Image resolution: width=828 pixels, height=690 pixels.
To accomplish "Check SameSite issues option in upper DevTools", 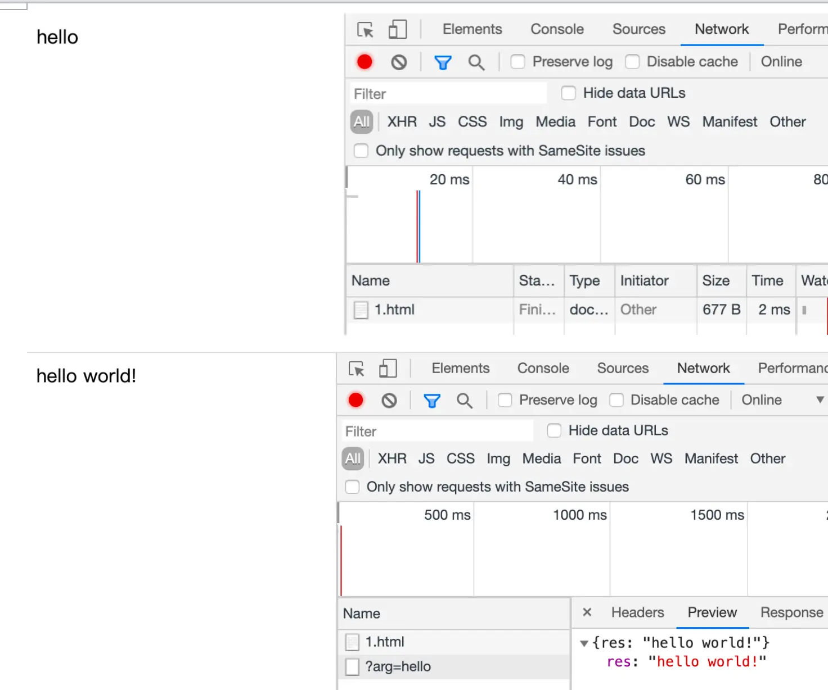I will 361,151.
